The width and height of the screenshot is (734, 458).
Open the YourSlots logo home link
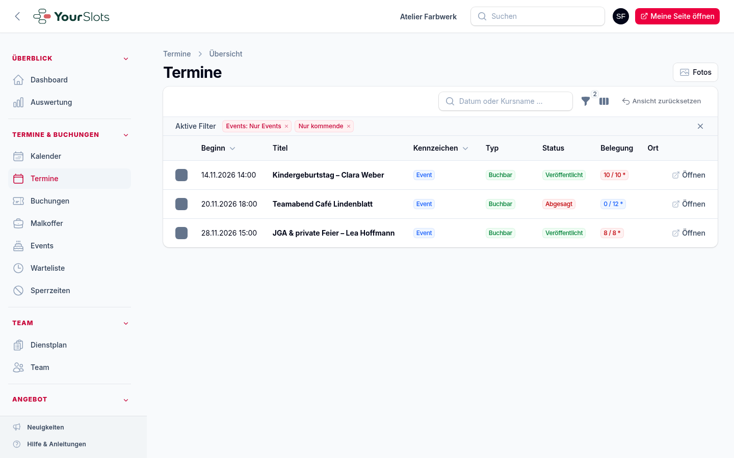pyautogui.click(x=71, y=16)
